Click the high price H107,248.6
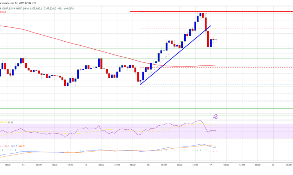Screen dimensions: 293x175 point(22,8)
